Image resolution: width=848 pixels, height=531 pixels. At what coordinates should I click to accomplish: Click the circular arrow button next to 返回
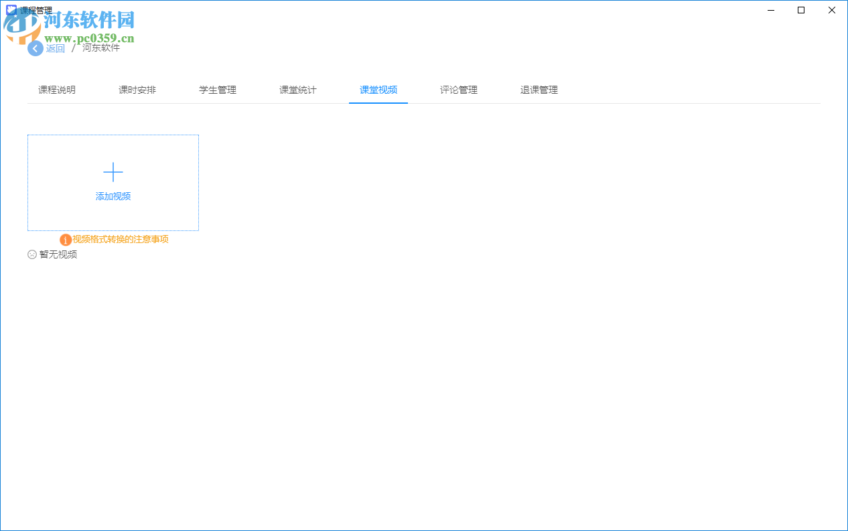(x=35, y=48)
